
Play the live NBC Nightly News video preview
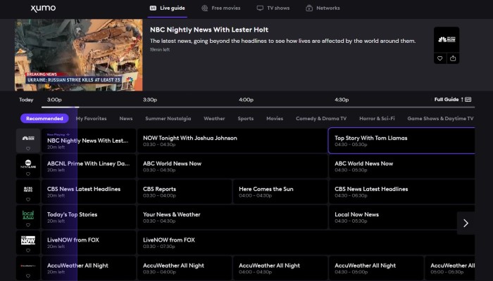pos(77,55)
